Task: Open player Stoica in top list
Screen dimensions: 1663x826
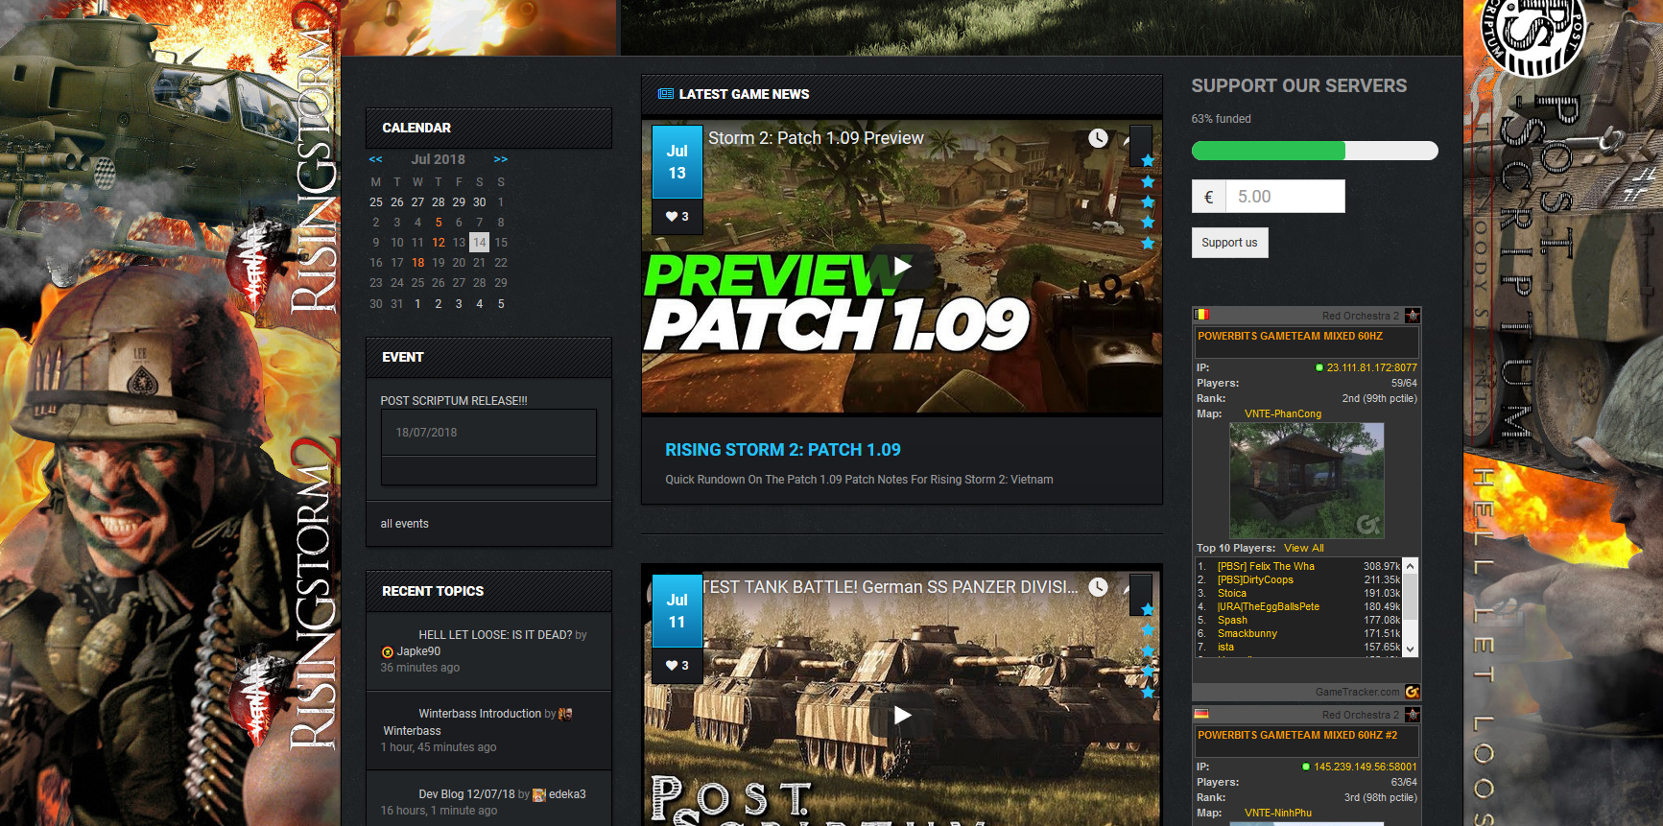Action: [x=1232, y=594]
